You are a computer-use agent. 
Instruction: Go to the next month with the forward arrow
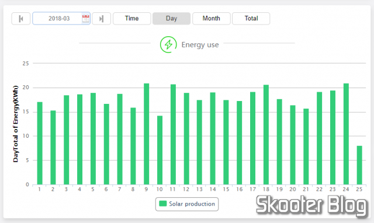pos(101,19)
